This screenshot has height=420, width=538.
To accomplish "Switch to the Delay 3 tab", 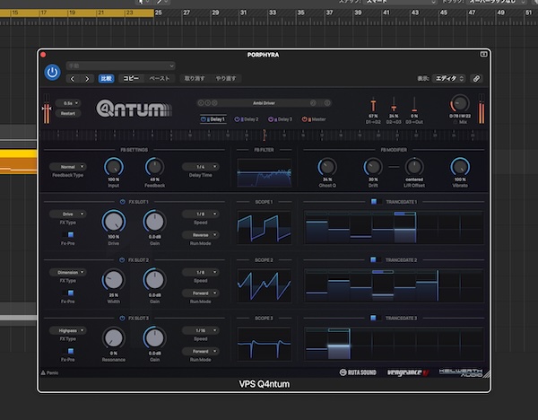I will [x=281, y=119].
